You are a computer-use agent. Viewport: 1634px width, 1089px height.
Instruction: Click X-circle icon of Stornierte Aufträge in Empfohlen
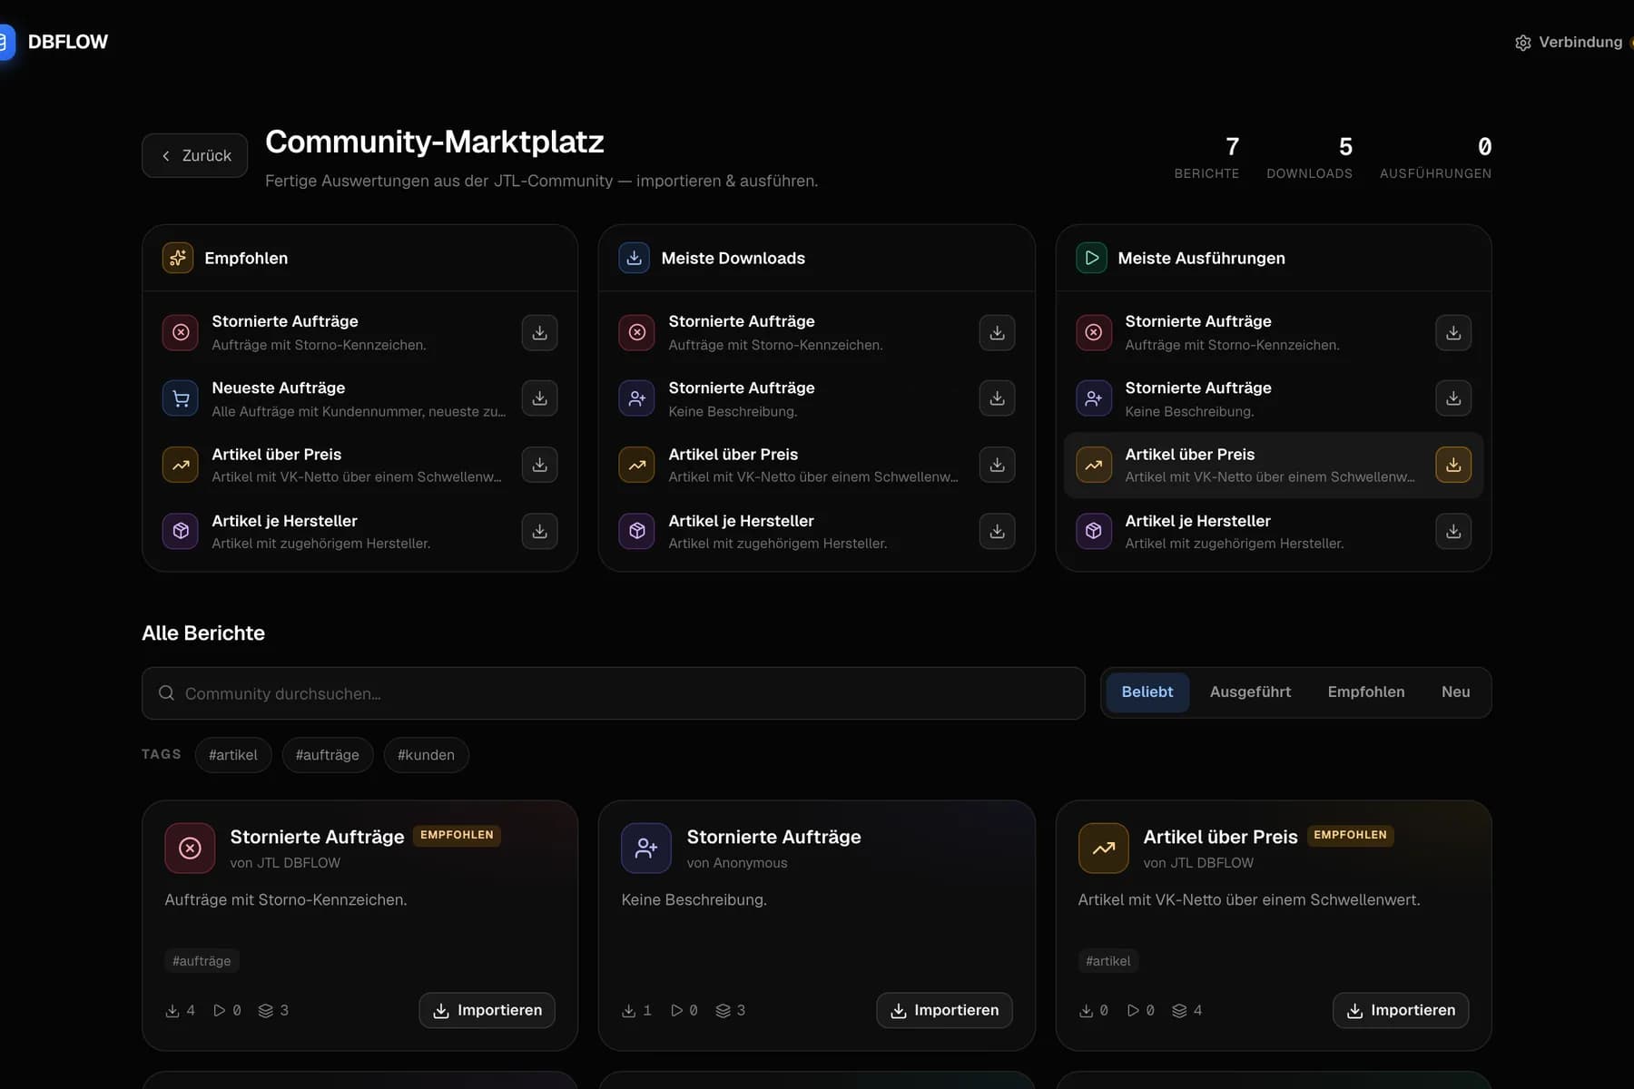coord(181,332)
